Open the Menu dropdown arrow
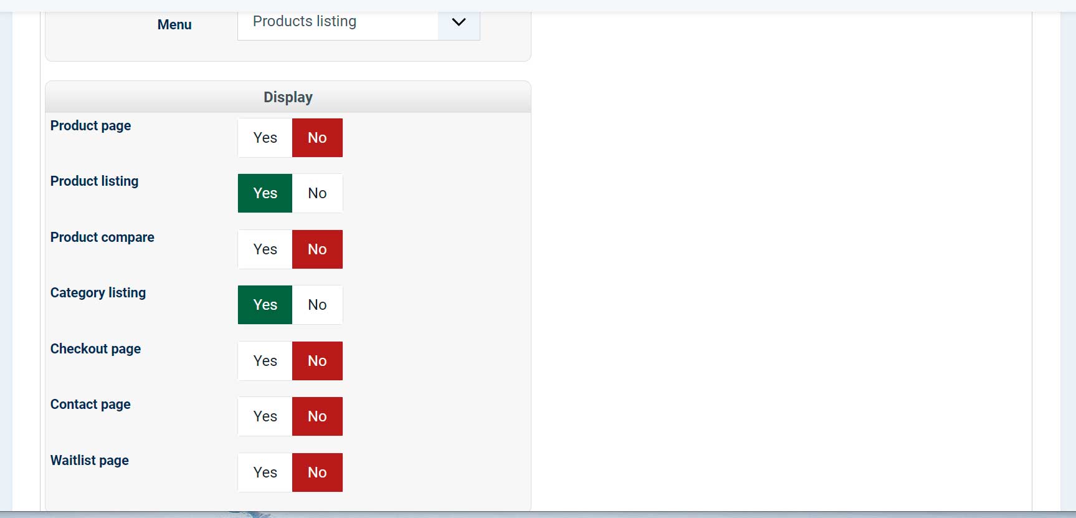 coord(459,22)
